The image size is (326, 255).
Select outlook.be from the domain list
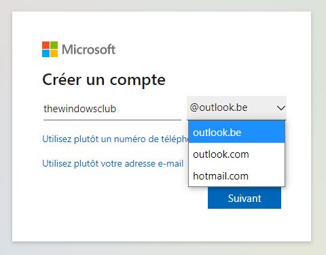236,132
